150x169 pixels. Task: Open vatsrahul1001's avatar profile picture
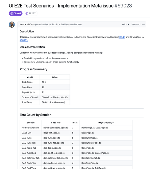pos(12,24)
